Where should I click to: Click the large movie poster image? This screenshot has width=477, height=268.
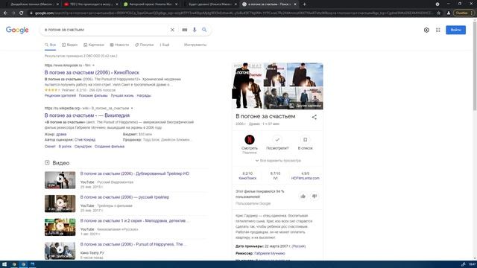pos(247,86)
